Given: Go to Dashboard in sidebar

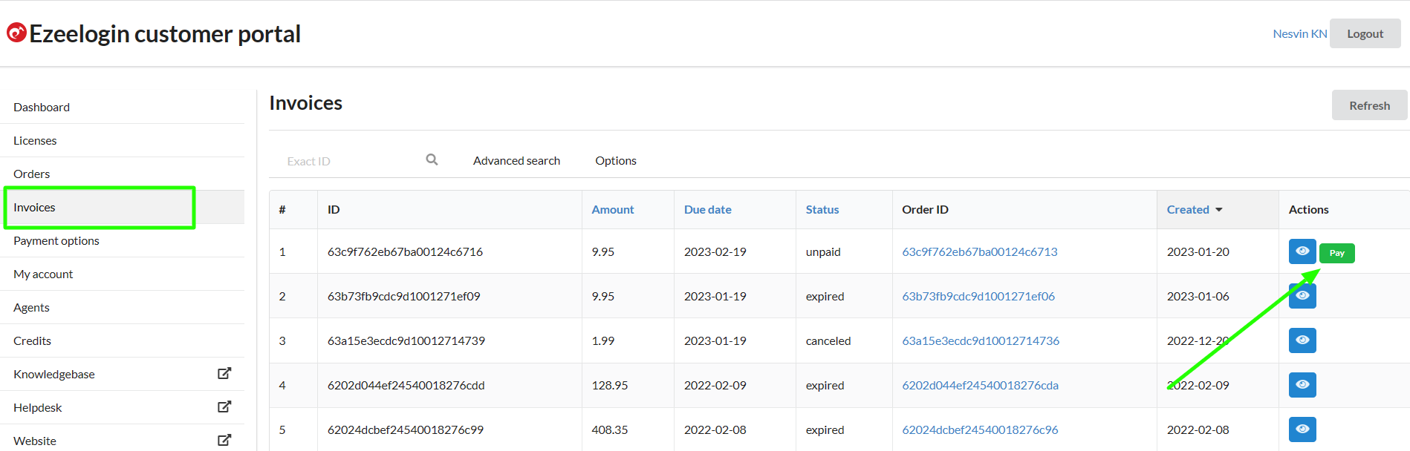Looking at the screenshot, I should click(42, 108).
